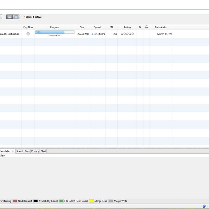This screenshot has width=209, height=209.
Task: Click the Merge Read legend label
Action: click(x=101, y=201)
